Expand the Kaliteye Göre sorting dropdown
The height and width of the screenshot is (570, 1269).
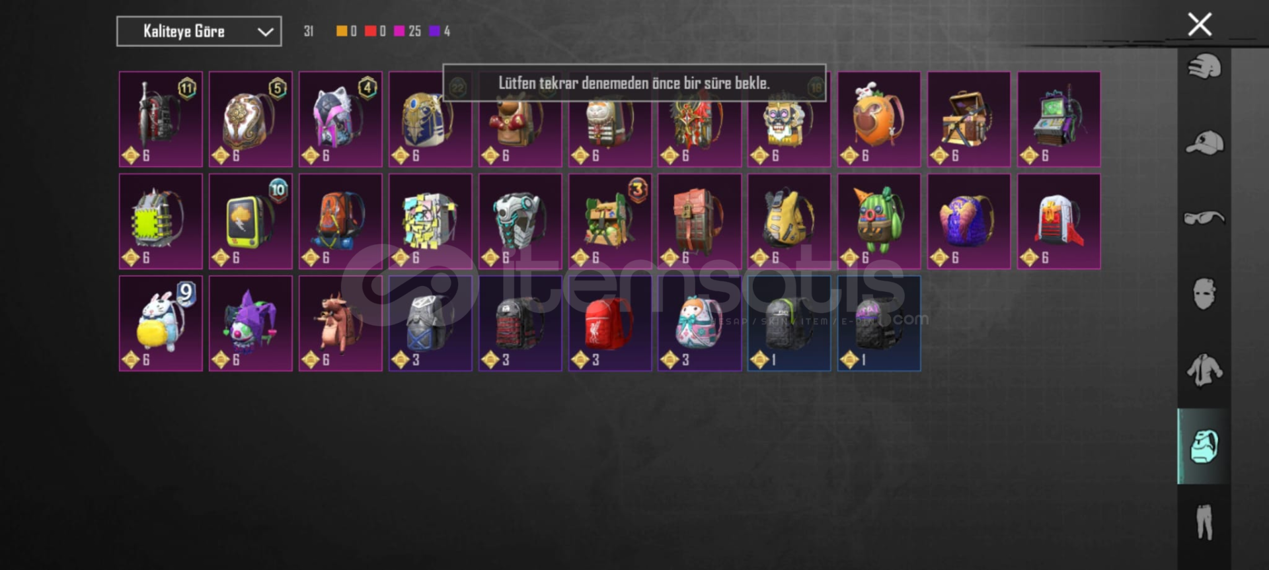coord(199,31)
